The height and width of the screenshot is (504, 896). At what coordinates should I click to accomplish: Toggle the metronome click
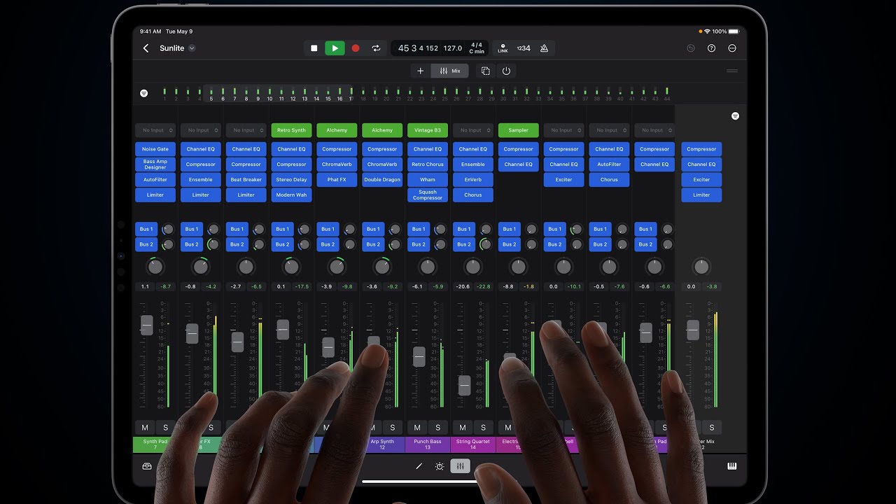coord(544,48)
